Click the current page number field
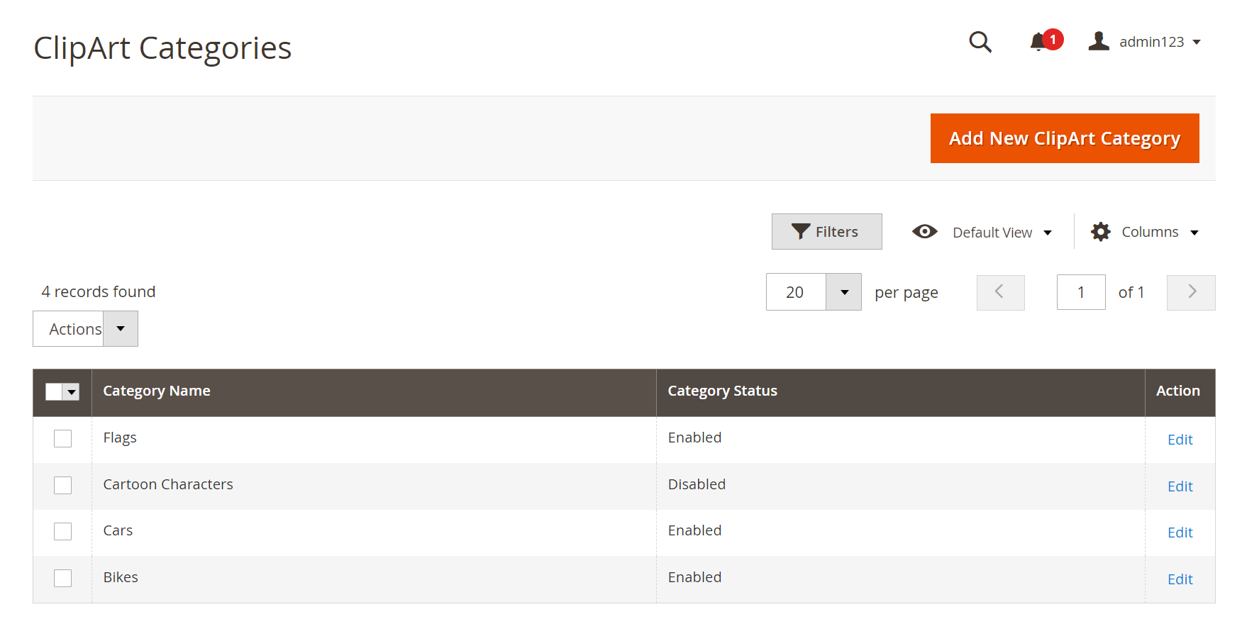This screenshot has width=1242, height=624. (x=1080, y=292)
